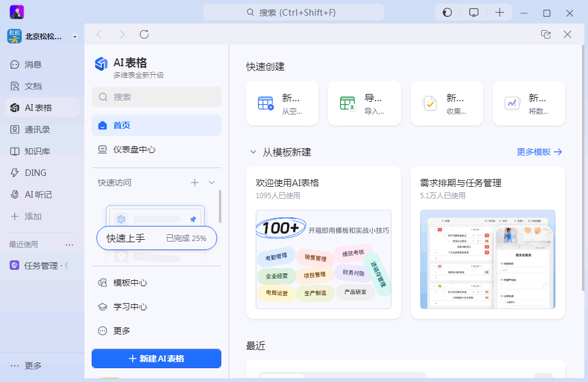Open 知识库 in the left sidebar
Image resolution: width=588 pixels, height=382 pixels.
pos(42,151)
